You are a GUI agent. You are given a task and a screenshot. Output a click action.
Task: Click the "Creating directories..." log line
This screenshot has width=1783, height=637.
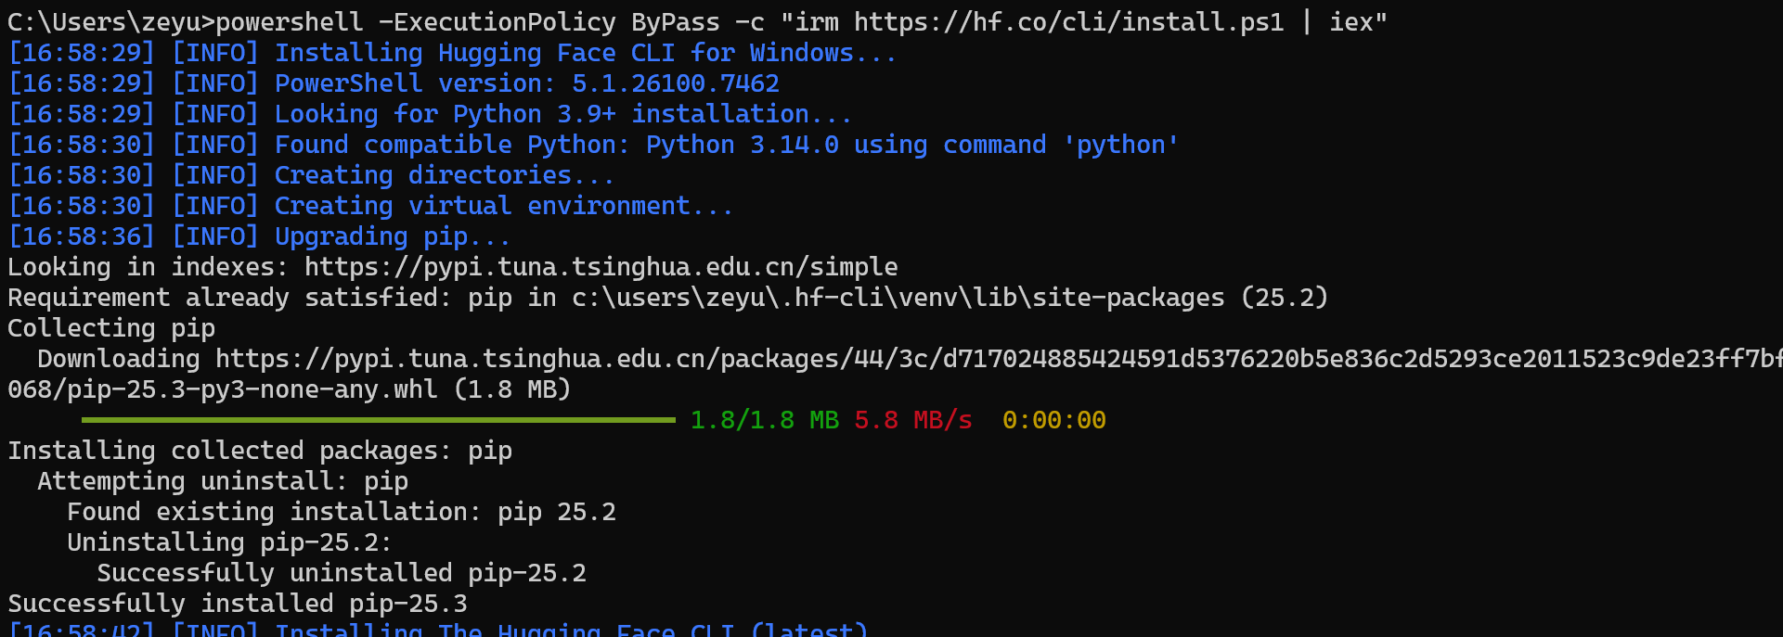(444, 175)
